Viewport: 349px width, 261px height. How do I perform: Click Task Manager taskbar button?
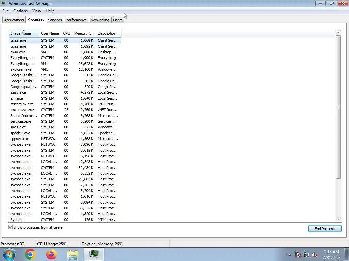94,254
